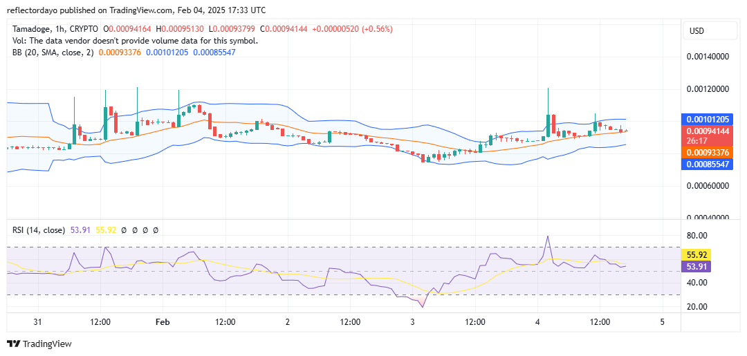This screenshot has width=747, height=356.
Task: Click the BB lower value 0.00085547 in legend
Action: pos(214,53)
